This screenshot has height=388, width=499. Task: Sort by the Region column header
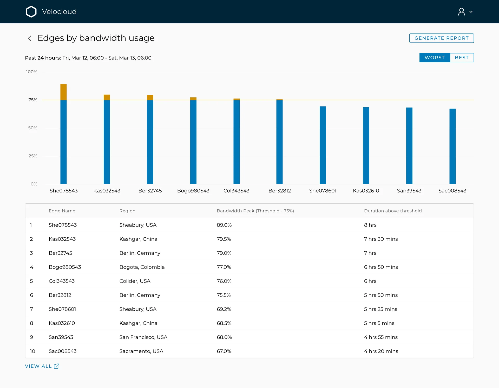(x=127, y=211)
